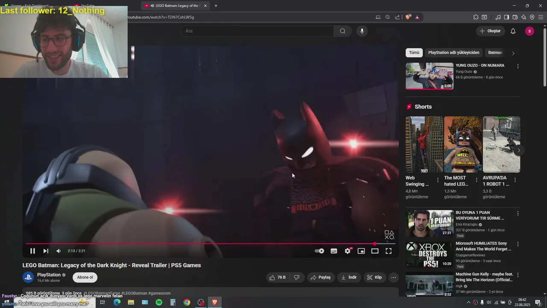Viewport: 547px width, 308px height.
Task: Download the video with İndir
Action: click(349, 277)
